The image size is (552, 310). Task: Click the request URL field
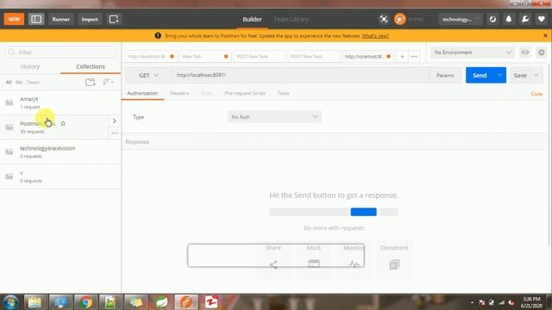tap(300, 75)
